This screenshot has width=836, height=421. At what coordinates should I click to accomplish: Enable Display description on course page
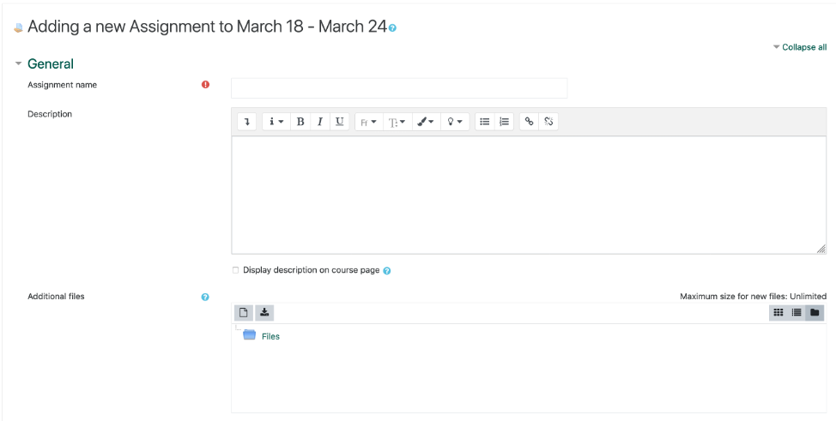236,270
